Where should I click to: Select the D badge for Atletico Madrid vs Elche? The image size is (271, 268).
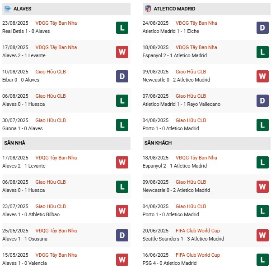[263, 27]
